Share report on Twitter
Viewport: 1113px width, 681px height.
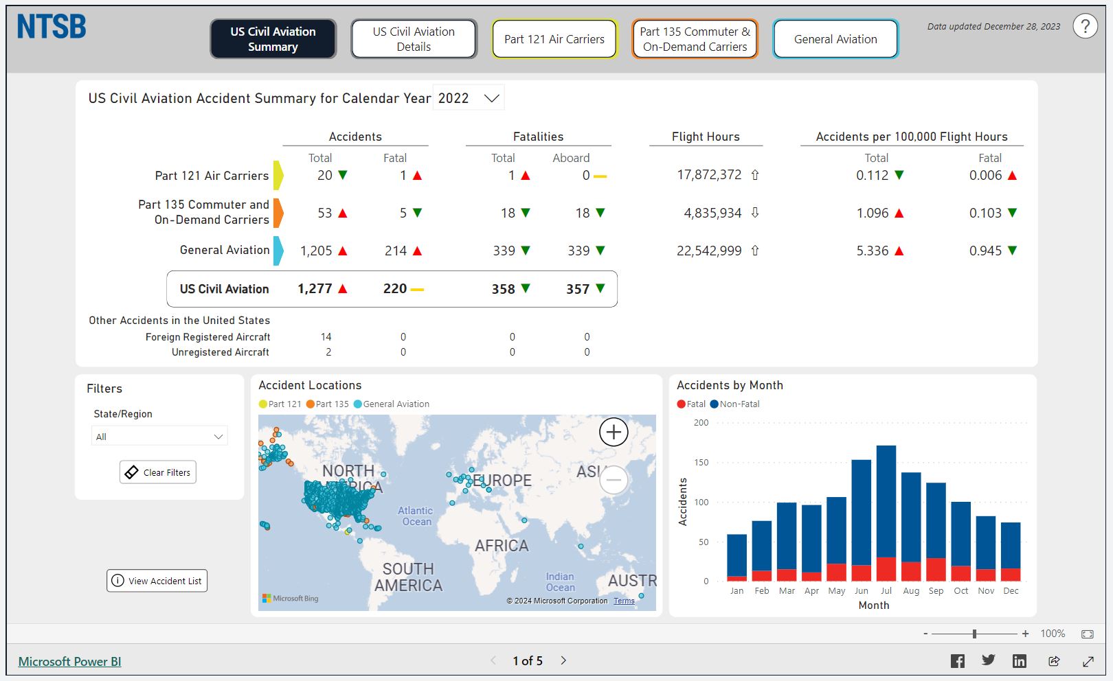point(988,660)
